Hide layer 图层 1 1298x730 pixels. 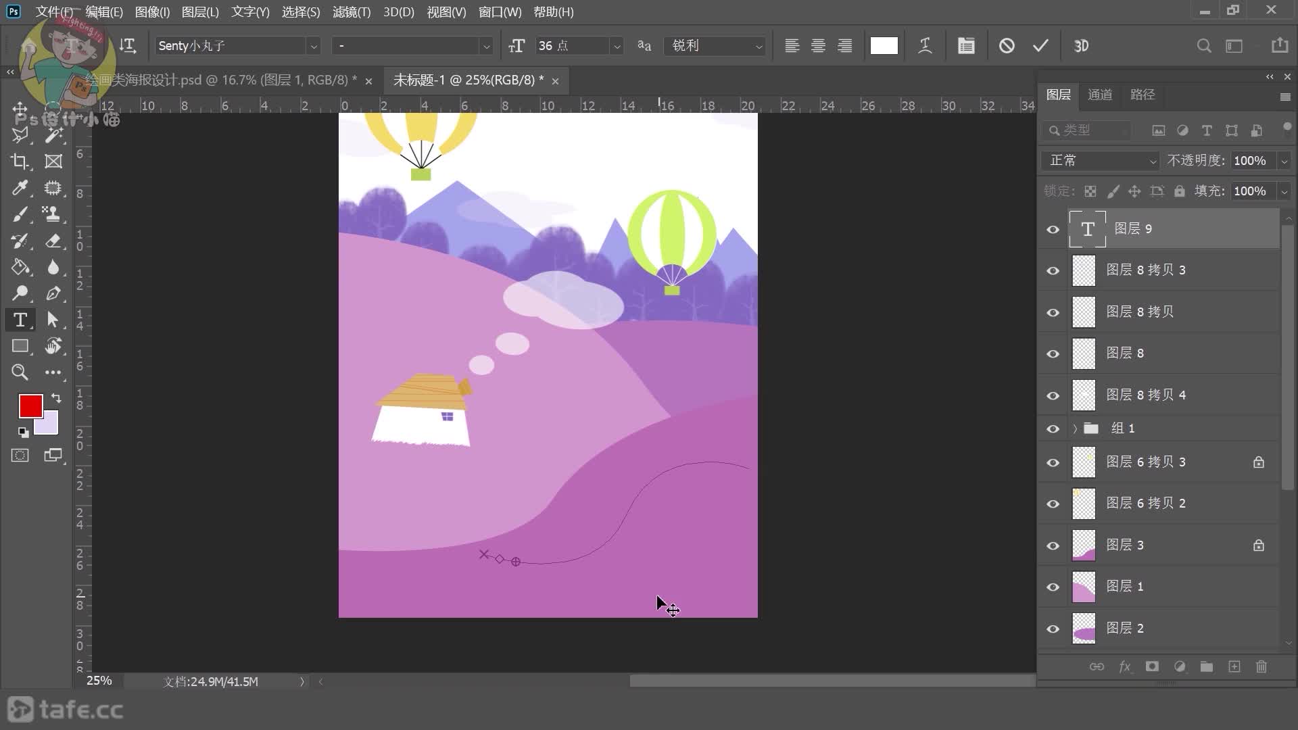(1053, 587)
